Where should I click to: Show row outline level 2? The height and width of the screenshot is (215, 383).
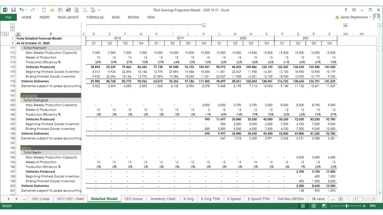[x=7, y=34]
